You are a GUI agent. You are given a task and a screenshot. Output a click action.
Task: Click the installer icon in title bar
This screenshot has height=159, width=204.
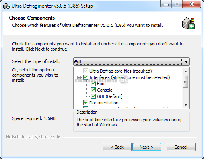click(x=6, y=6)
